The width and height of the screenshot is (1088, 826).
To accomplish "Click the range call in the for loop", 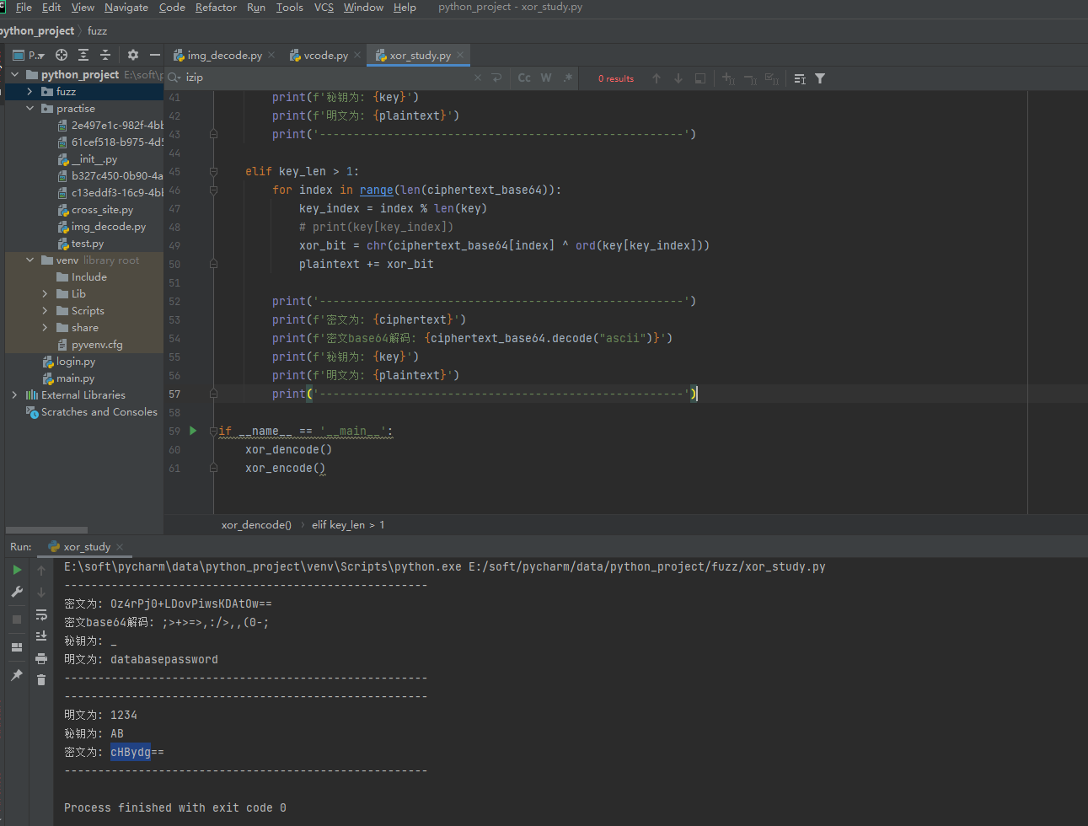I will click(376, 190).
